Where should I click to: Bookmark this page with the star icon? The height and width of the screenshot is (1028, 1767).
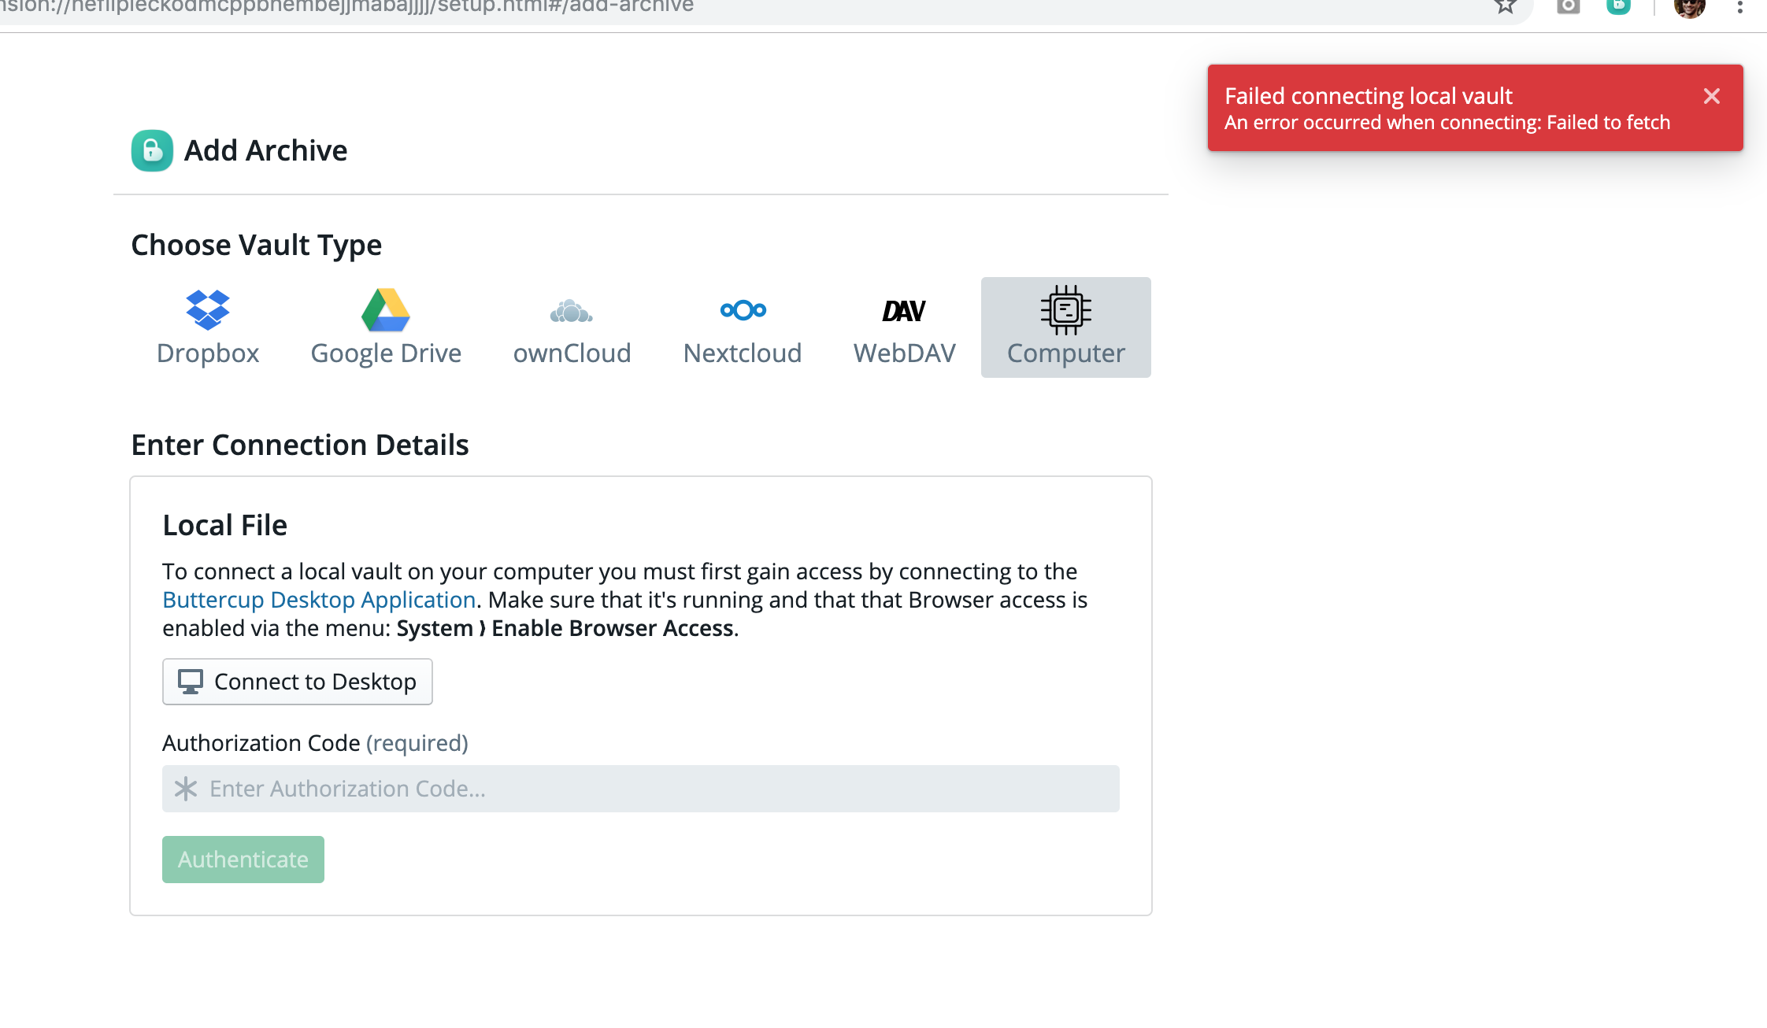coord(1505,6)
